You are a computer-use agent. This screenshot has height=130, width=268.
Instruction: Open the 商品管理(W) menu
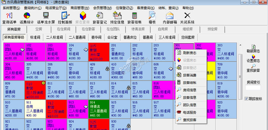click(x=80, y=8)
